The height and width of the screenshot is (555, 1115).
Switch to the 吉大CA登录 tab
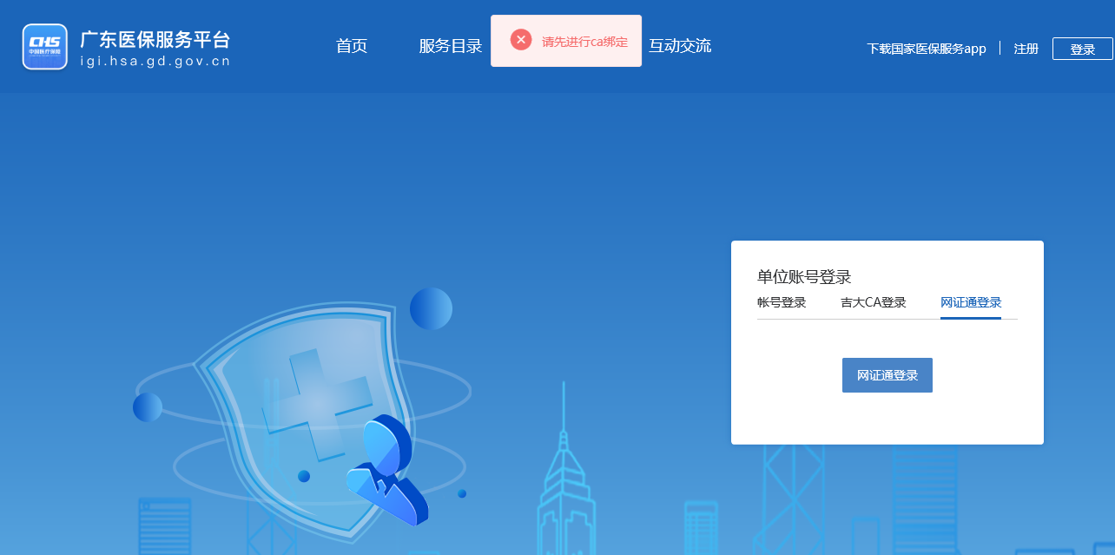click(873, 302)
